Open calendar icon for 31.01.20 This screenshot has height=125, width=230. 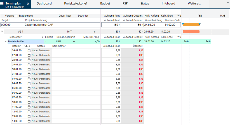(29, 74)
